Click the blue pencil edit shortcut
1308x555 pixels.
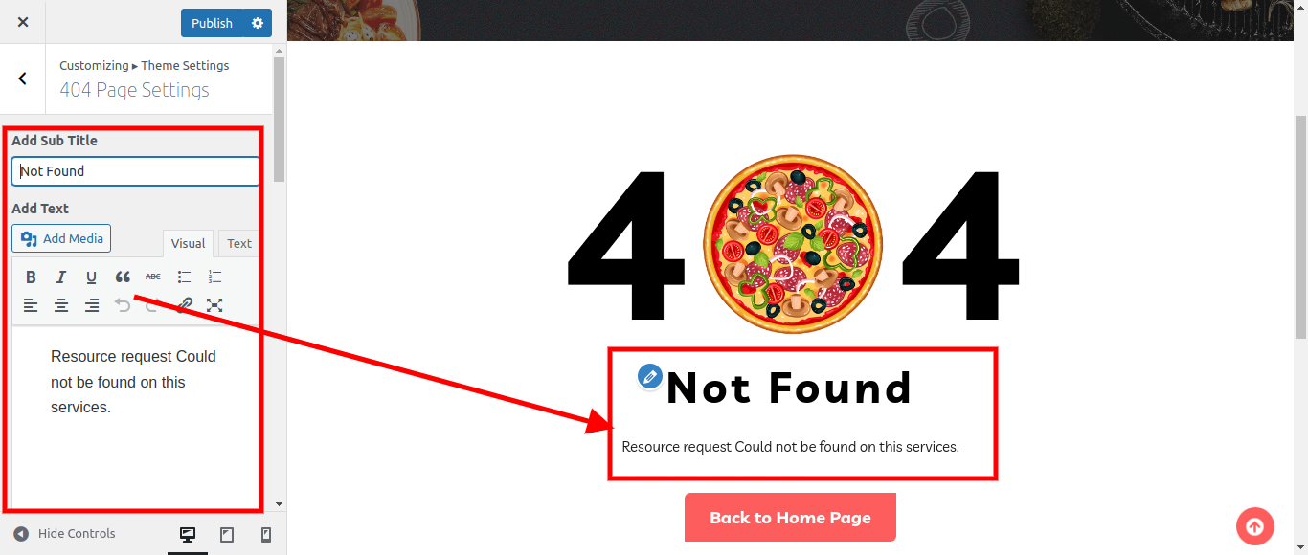click(x=650, y=376)
